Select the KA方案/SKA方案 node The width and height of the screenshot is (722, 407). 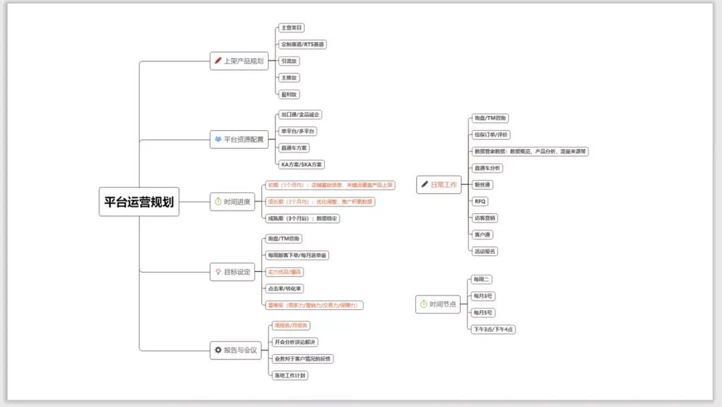[x=302, y=164]
